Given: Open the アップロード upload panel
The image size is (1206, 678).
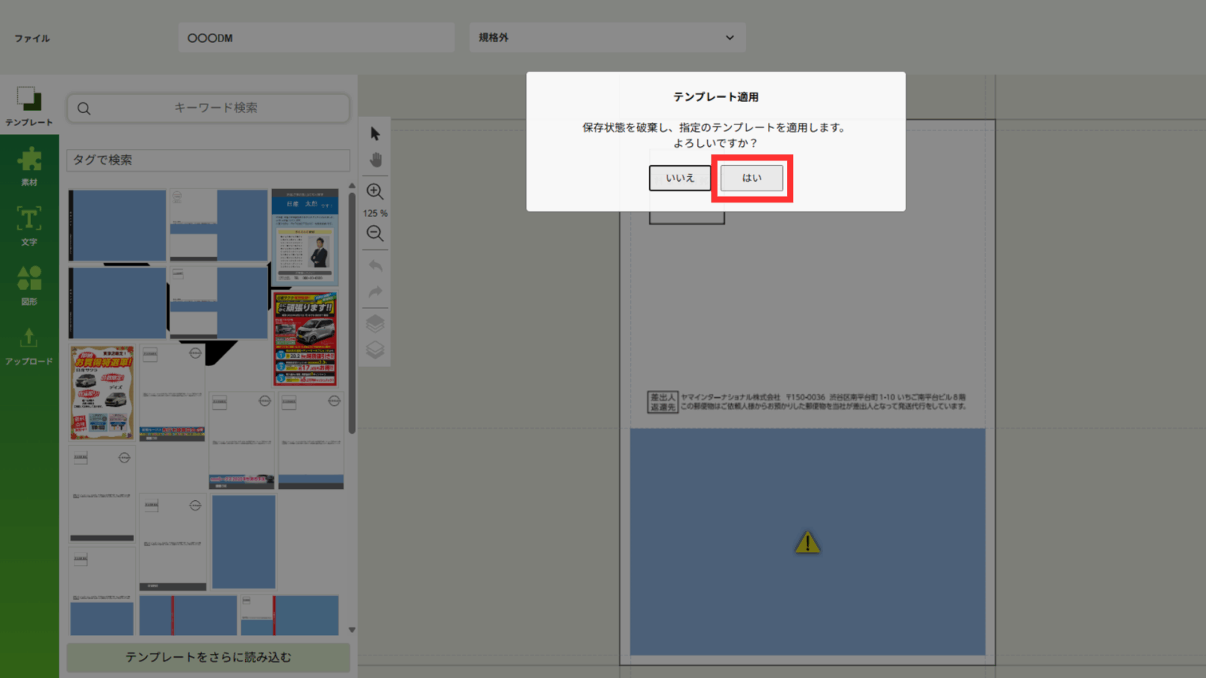Looking at the screenshot, I should (x=29, y=346).
